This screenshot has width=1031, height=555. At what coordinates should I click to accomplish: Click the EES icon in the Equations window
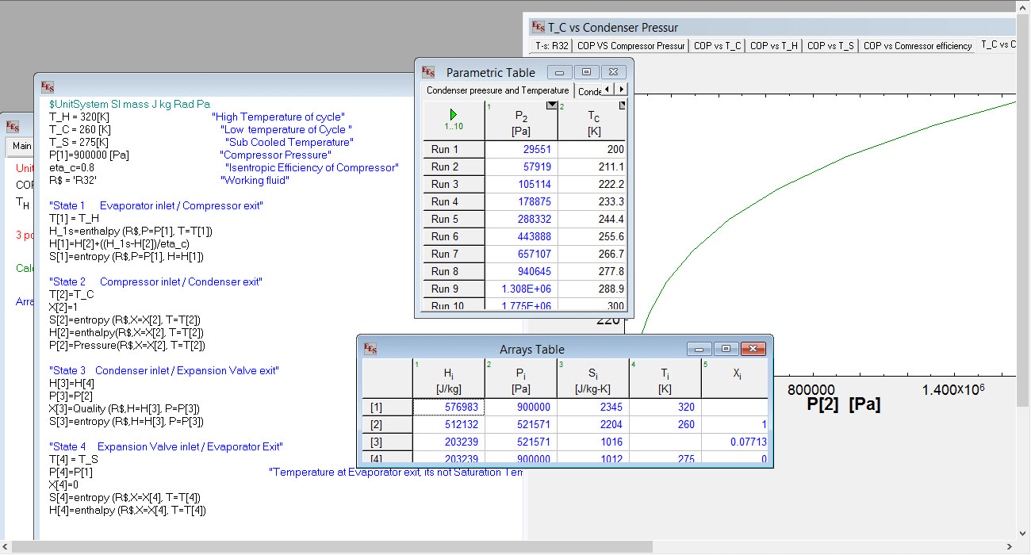[48, 86]
